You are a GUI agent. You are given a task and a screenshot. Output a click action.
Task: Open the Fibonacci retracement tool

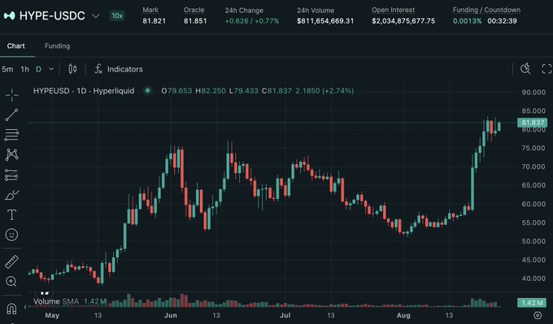11,135
